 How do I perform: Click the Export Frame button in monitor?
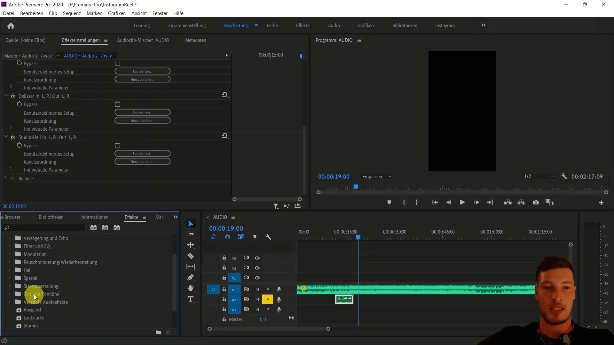(536, 203)
